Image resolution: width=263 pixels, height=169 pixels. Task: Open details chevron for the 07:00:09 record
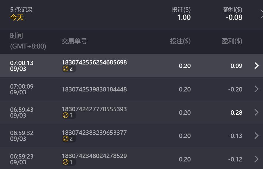click(x=256, y=89)
